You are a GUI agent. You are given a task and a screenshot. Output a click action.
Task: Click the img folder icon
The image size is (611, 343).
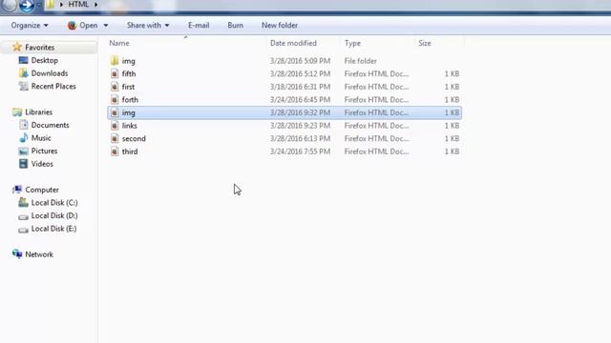(x=115, y=61)
